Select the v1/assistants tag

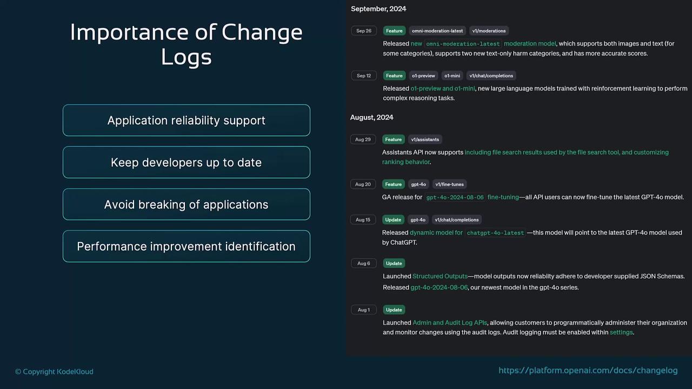[x=424, y=139]
